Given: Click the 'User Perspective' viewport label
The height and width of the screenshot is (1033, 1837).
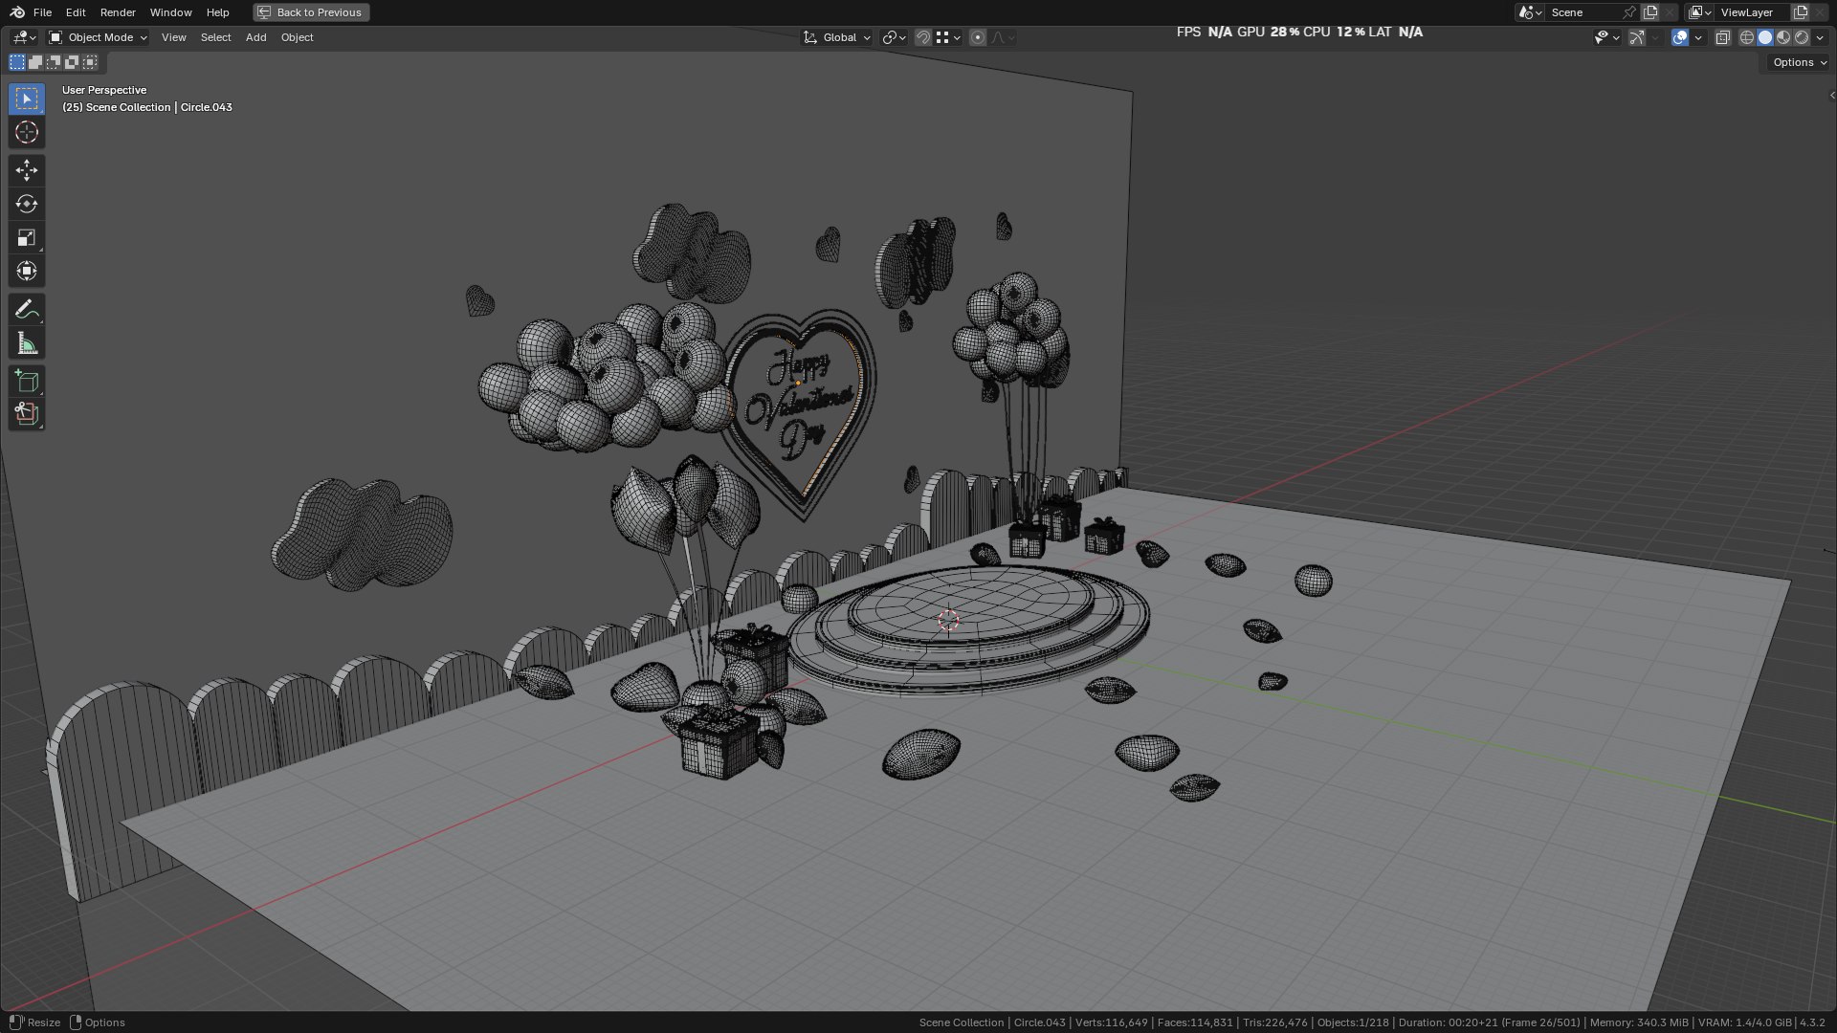Looking at the screenshot, I should click(104, 90).
